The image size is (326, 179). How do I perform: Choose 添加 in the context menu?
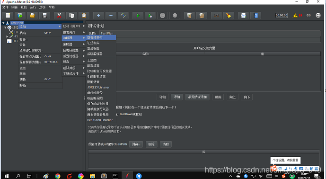[40, 27]
